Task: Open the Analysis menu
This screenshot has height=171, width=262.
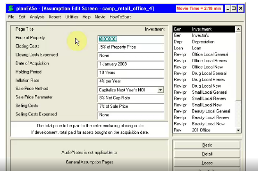Action: click(37, 17)
